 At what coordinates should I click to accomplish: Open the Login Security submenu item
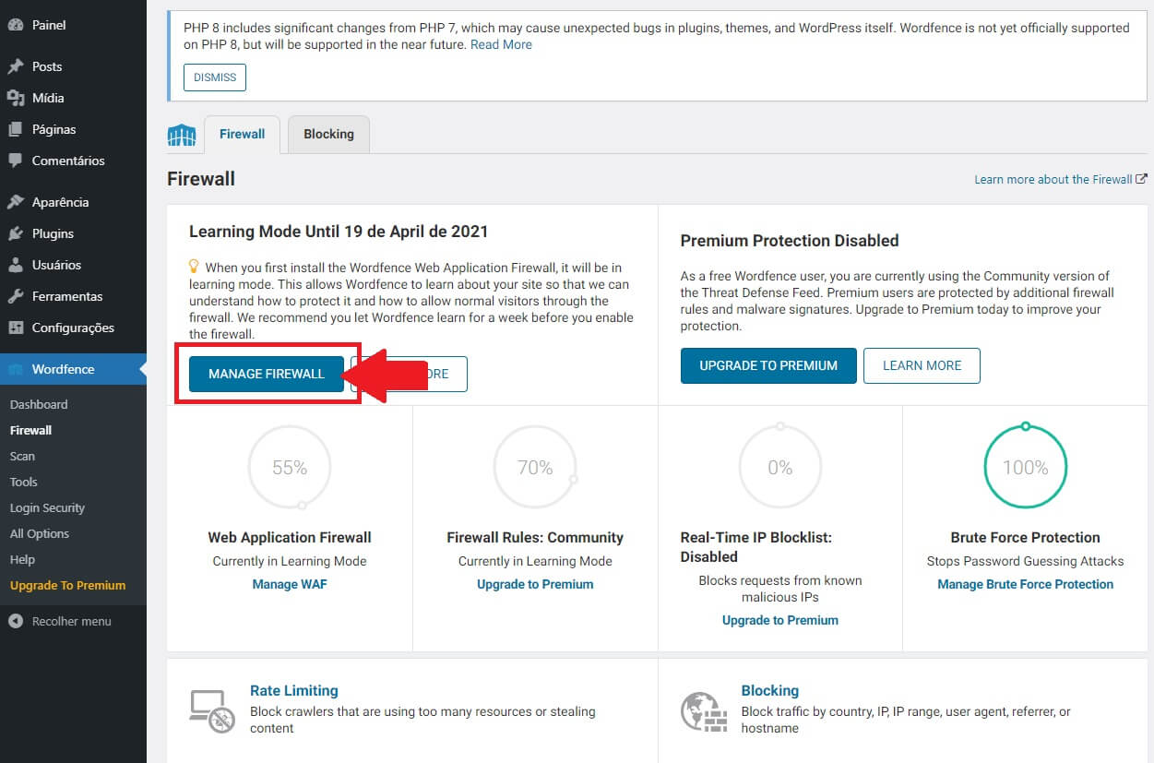[x=47, y=507]
